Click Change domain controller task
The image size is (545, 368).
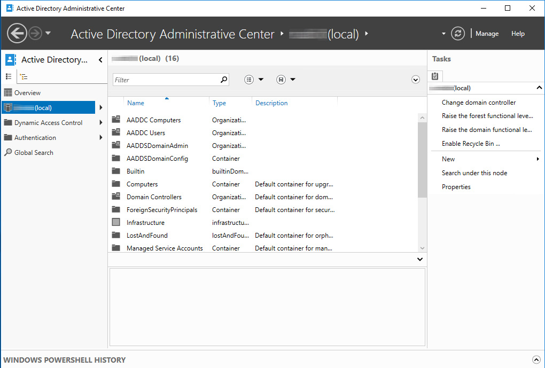pos(479,103)
